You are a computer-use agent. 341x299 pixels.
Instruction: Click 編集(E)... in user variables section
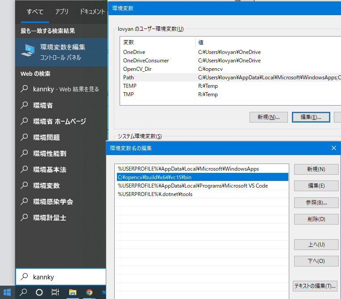coord(311,117)
